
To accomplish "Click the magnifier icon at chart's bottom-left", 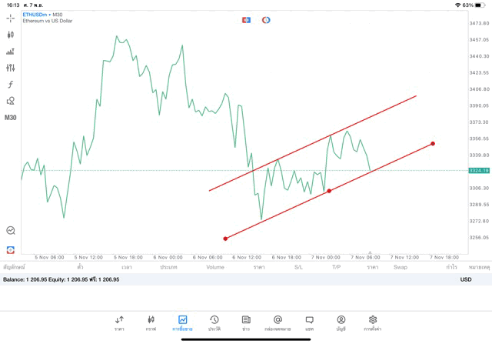I will 11,230.
